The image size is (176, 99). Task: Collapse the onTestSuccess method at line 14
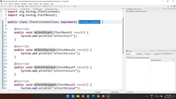7,46
